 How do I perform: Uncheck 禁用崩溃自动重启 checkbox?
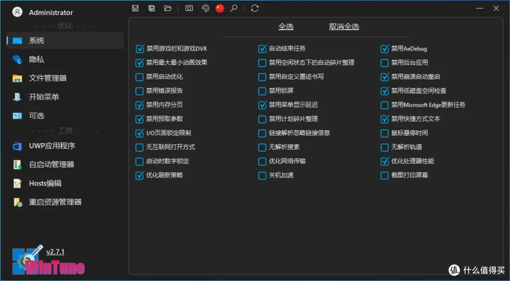click(x=384, y=77)
